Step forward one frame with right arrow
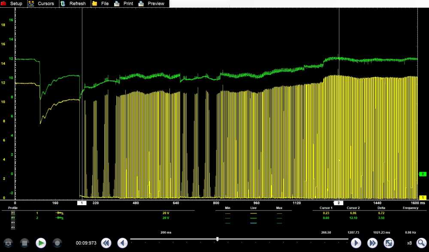 coord(356,243)
